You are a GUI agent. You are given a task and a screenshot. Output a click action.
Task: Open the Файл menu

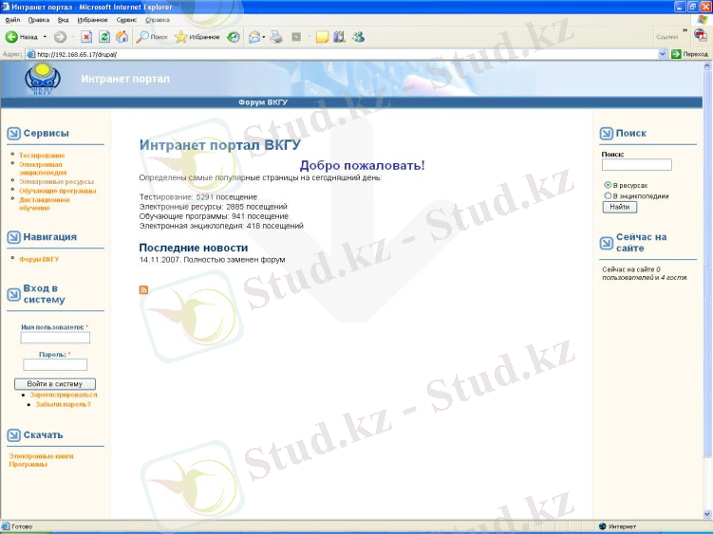coord(12,20)
